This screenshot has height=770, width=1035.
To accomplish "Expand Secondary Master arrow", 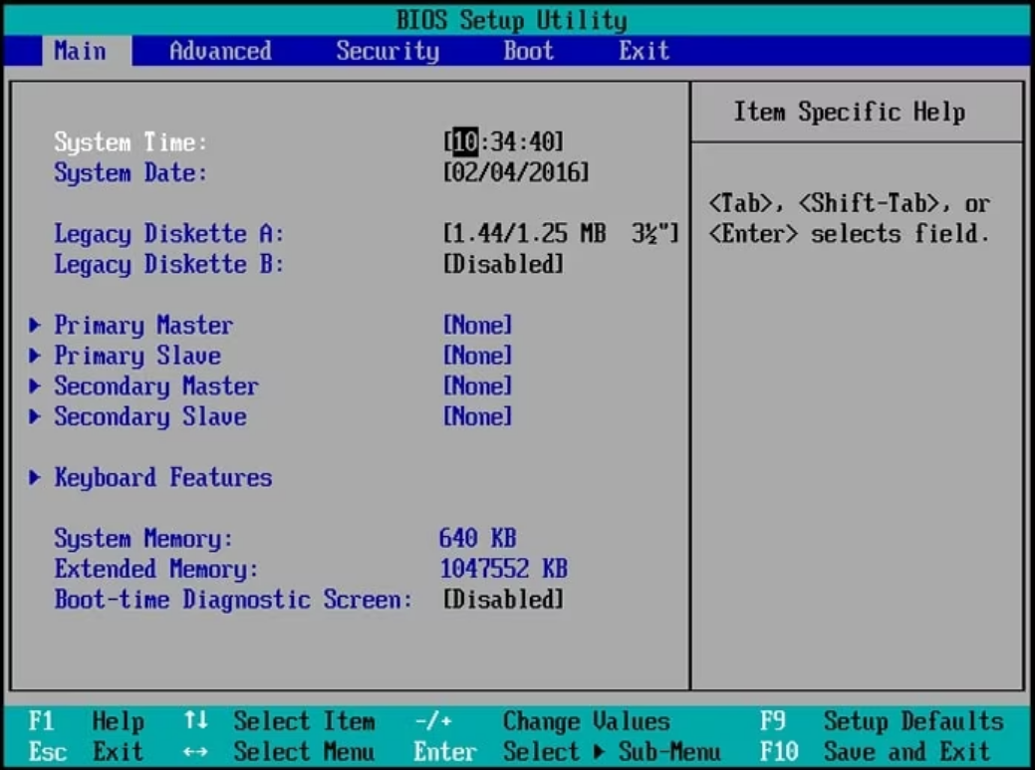I will click(x=35, y=385).
